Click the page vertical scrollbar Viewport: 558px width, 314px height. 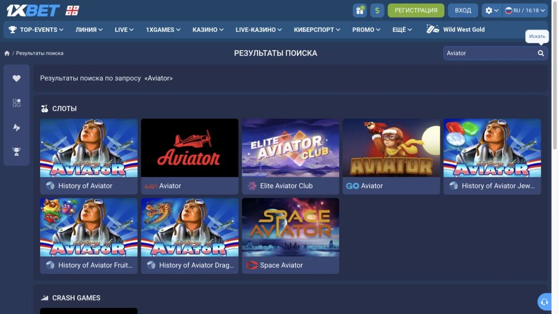[554, 75]
